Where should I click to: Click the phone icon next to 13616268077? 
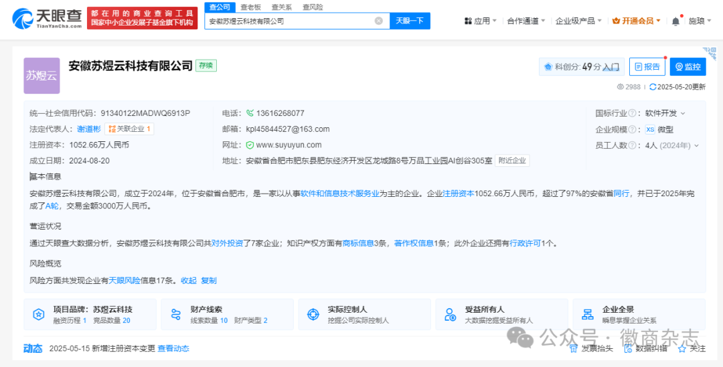pyautogui.click(x=250, y=113)
